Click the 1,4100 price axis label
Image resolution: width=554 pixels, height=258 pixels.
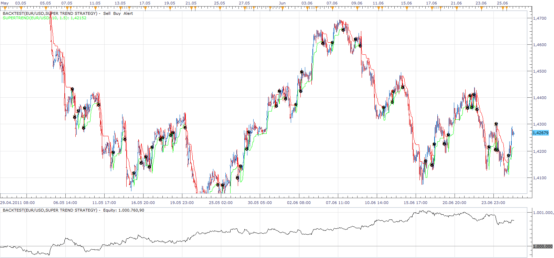coord(539,178)
